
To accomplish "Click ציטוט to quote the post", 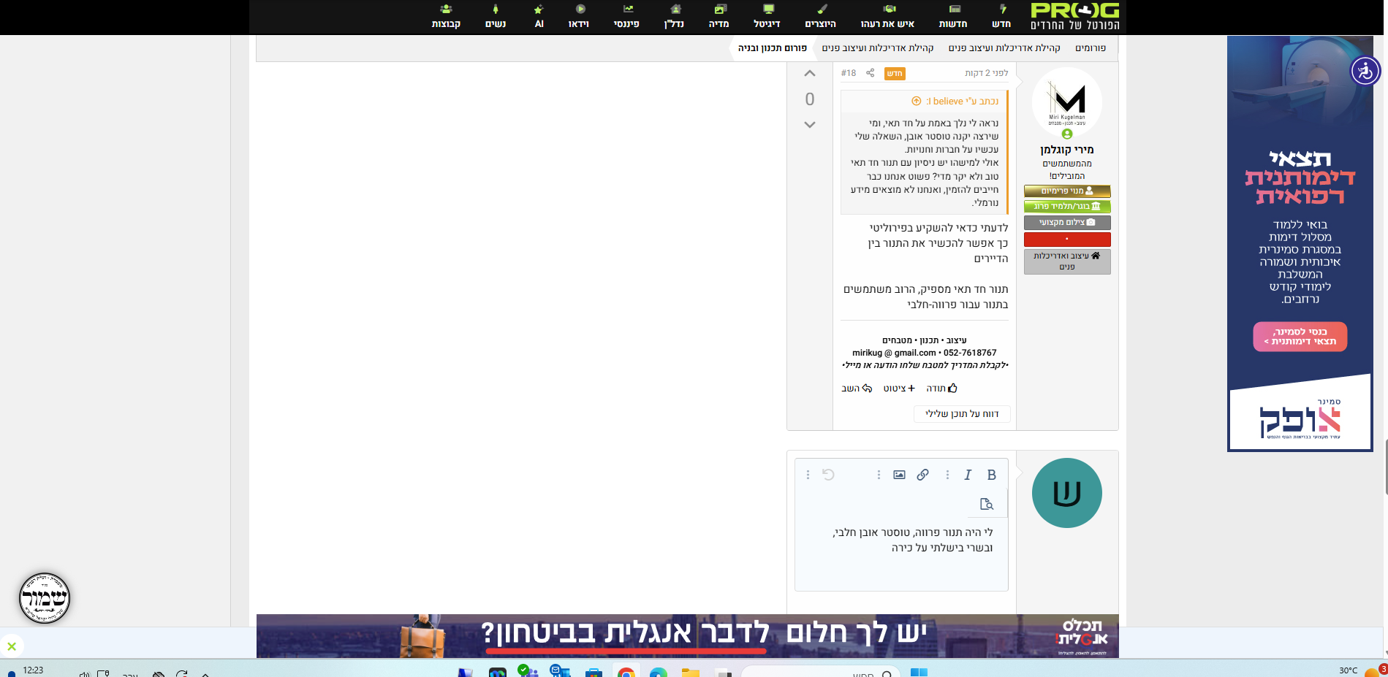I will [899, 389].
